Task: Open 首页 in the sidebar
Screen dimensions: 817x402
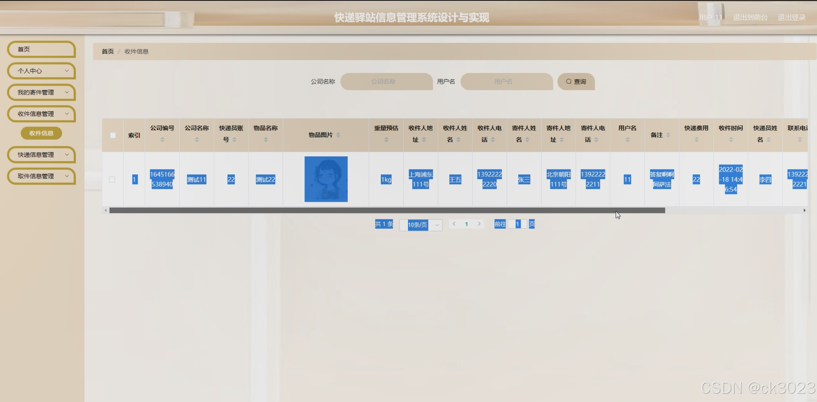Action: [41, 49]
